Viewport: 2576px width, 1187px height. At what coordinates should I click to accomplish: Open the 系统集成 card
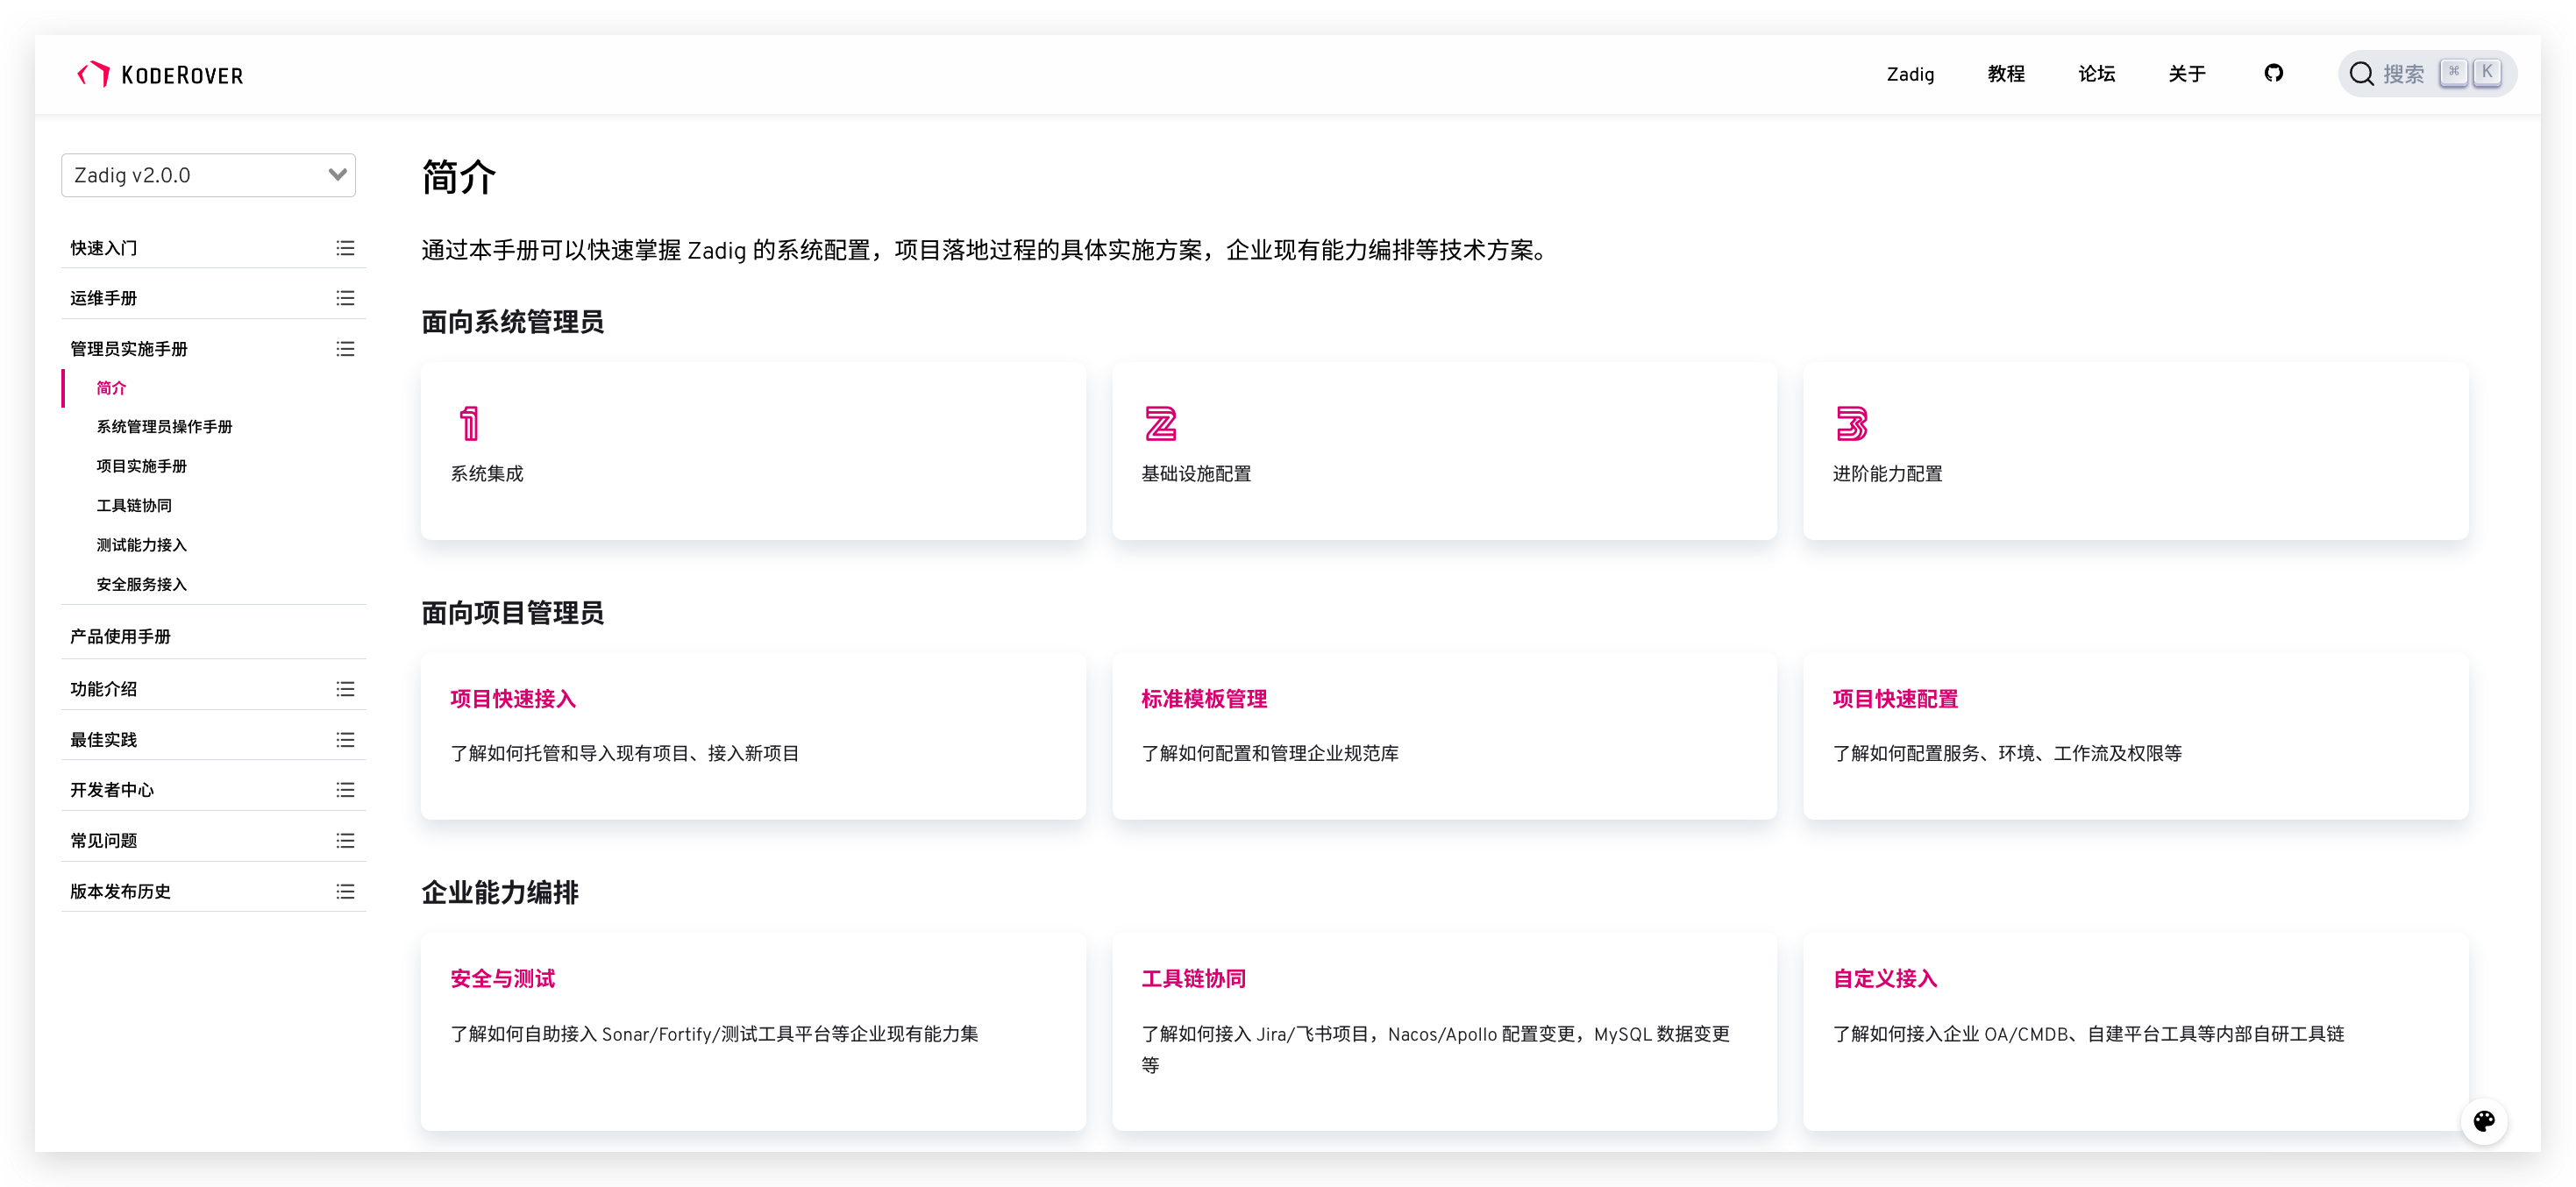pyautogui.click(x=753, y=450)
